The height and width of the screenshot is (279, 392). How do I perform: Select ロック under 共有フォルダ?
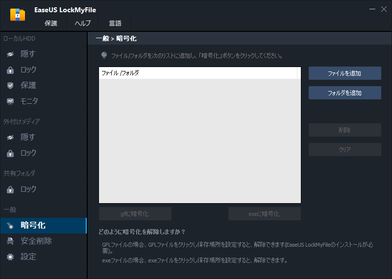pos(44,189)
